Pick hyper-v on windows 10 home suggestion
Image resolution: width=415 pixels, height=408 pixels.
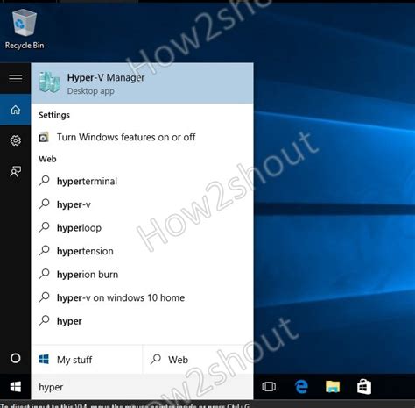(142, 297)
